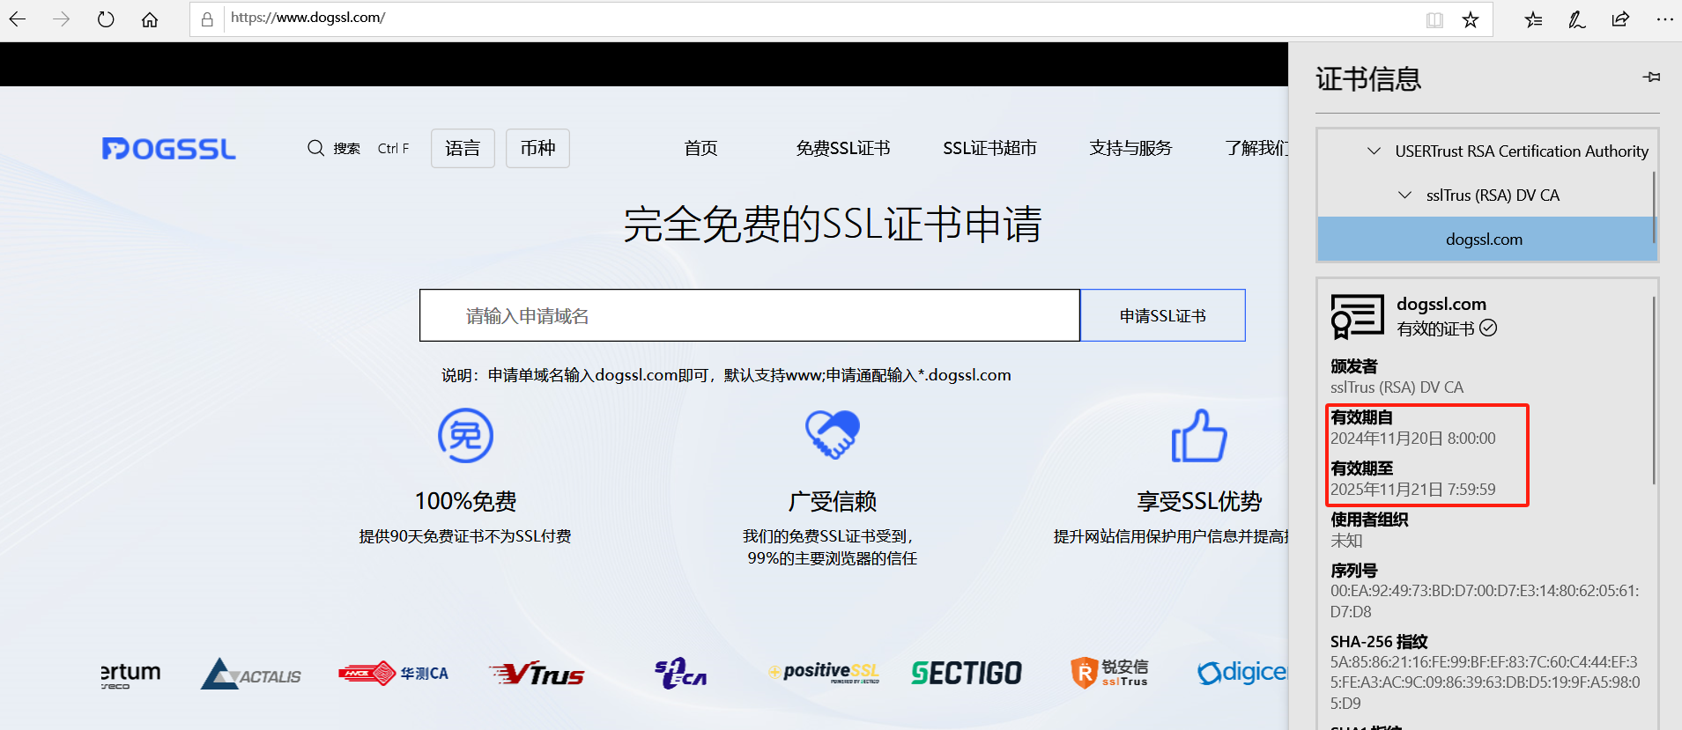Collapse the sslTrus (RSA) DV CA node
This screenshot has height=730, width=1682.
click(1404, 195)
